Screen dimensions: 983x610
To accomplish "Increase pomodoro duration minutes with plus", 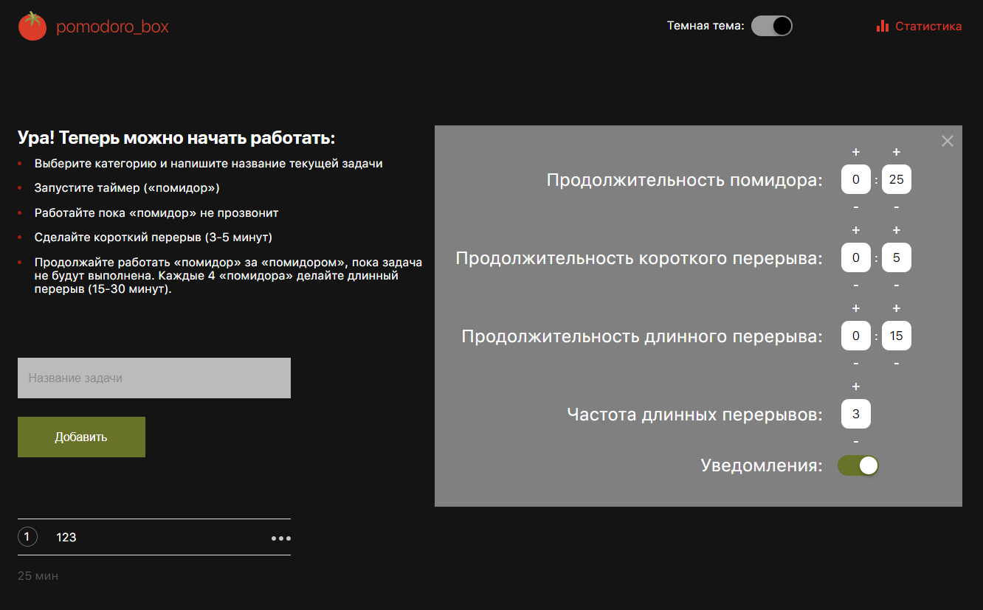I will coord(896,152).
